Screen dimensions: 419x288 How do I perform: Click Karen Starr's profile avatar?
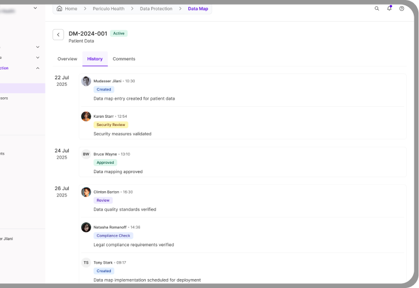(86, 116)
